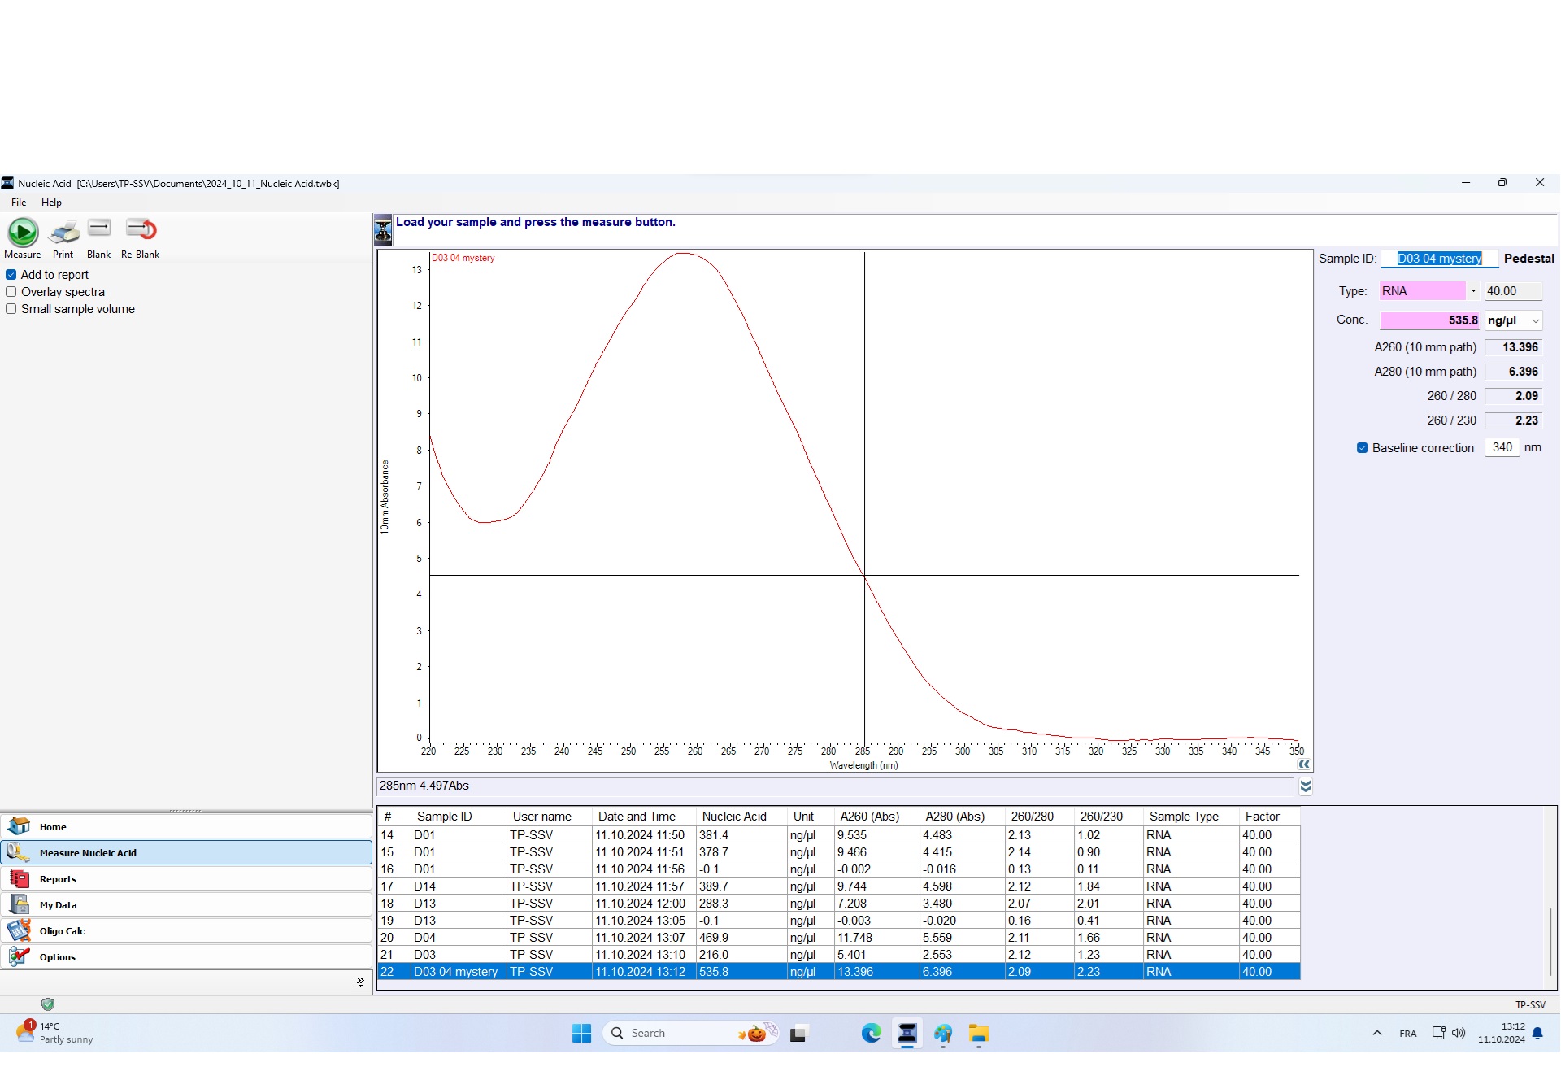Click the Sample ID input field
The width and height of the screenshot is (1561, 1067).
[1439, 259]
